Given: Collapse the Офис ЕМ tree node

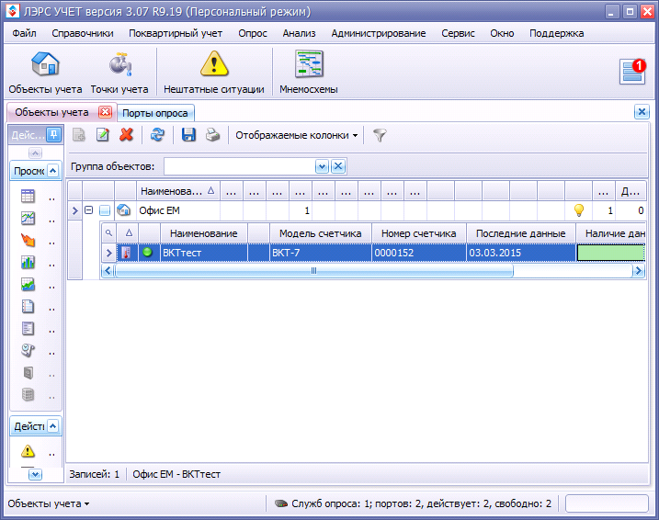Looking at the screenshot, I should 88,209.
